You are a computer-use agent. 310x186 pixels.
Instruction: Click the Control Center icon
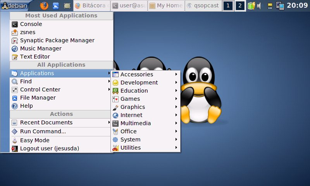coord(15,90)
